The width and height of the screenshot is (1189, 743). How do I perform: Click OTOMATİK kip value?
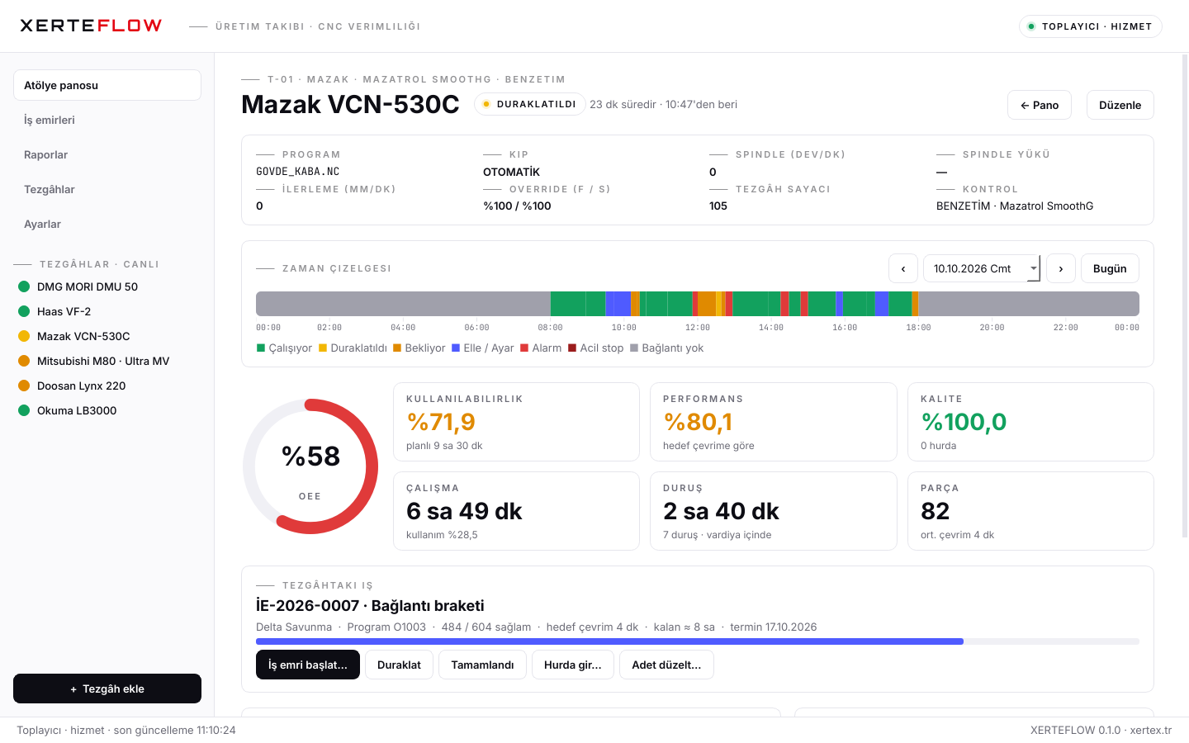pyautogui.click(x=511, y=172)
